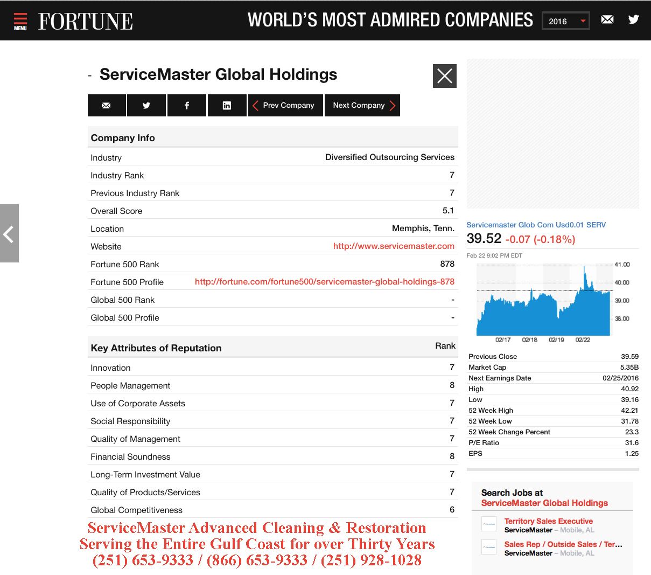The height and width of the screenshot is (575, 651).
Task: Click Territory Sales Executive job logo thumbnail
Action: pos(489,524)
